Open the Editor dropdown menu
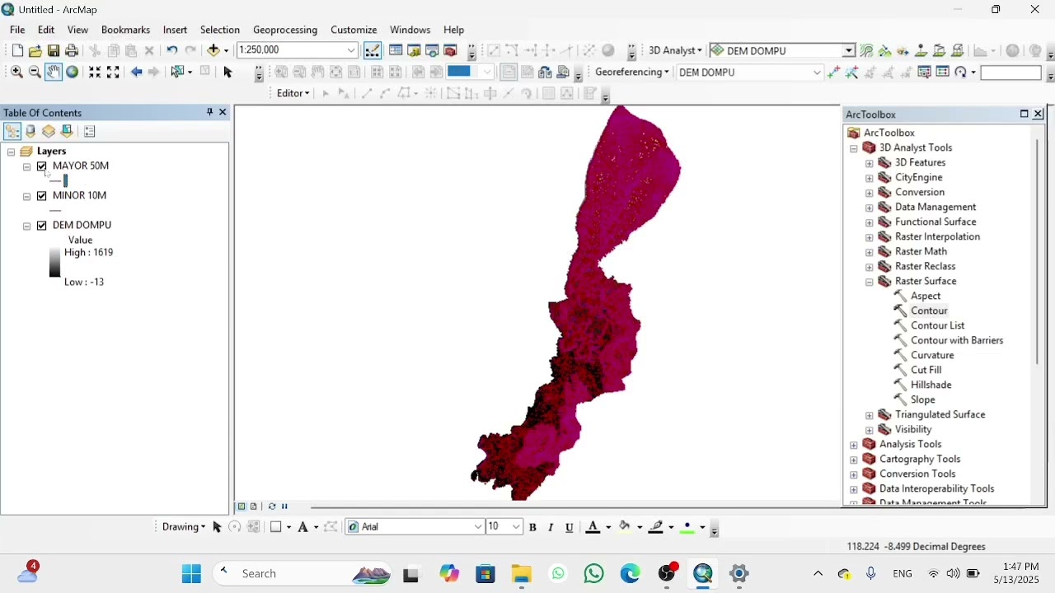The width and height of the screenshot is (1055, 593). click(x=293, y=93)
